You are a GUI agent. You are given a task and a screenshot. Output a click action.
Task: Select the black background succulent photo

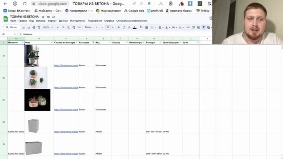coord(37,100)
